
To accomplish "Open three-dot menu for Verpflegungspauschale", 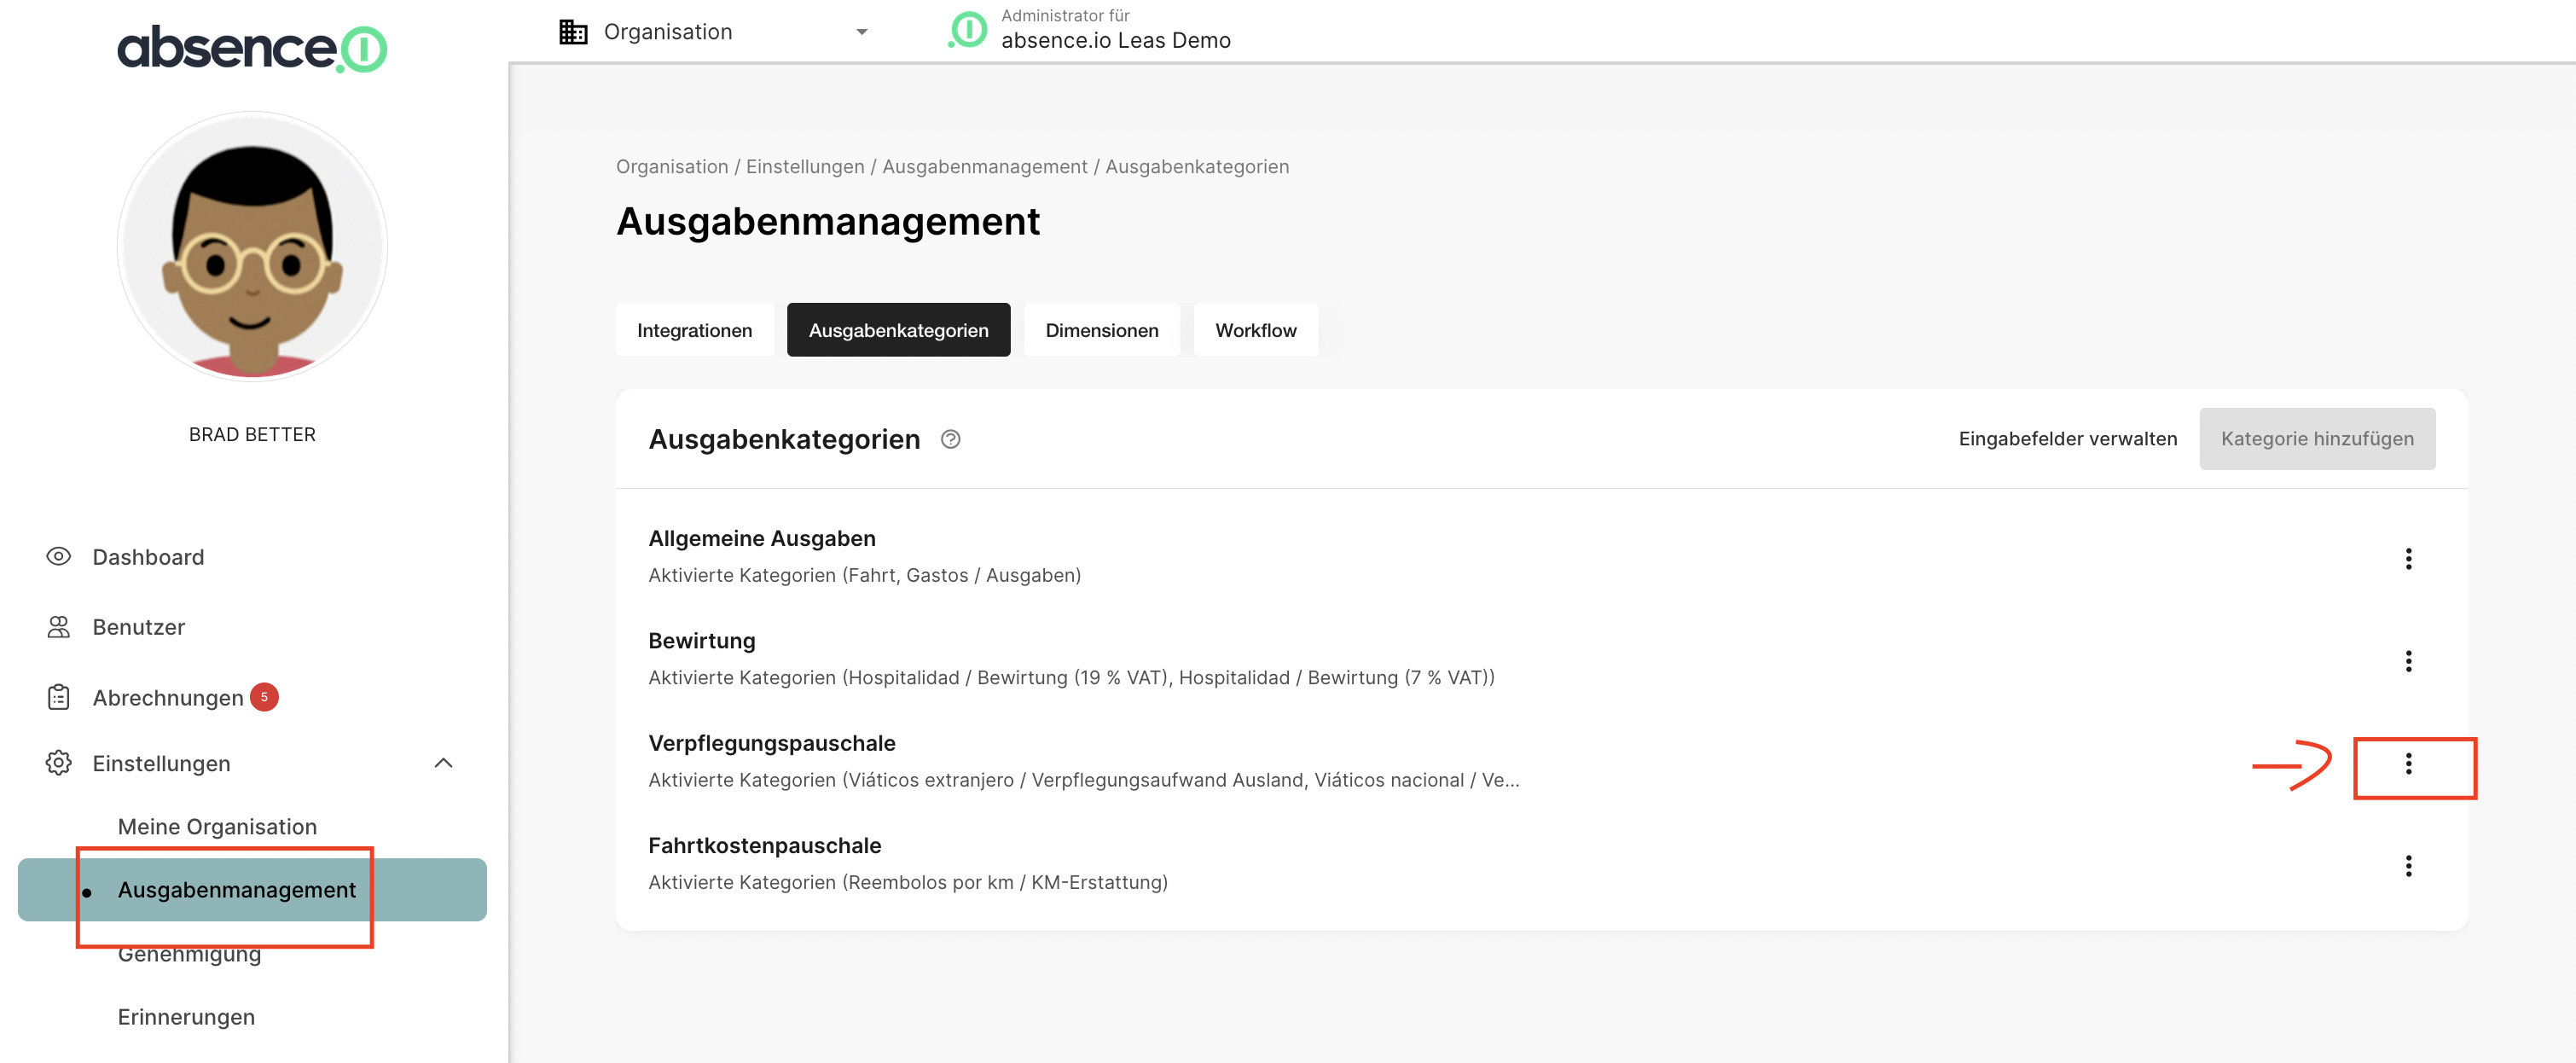I will point(2407,764).
